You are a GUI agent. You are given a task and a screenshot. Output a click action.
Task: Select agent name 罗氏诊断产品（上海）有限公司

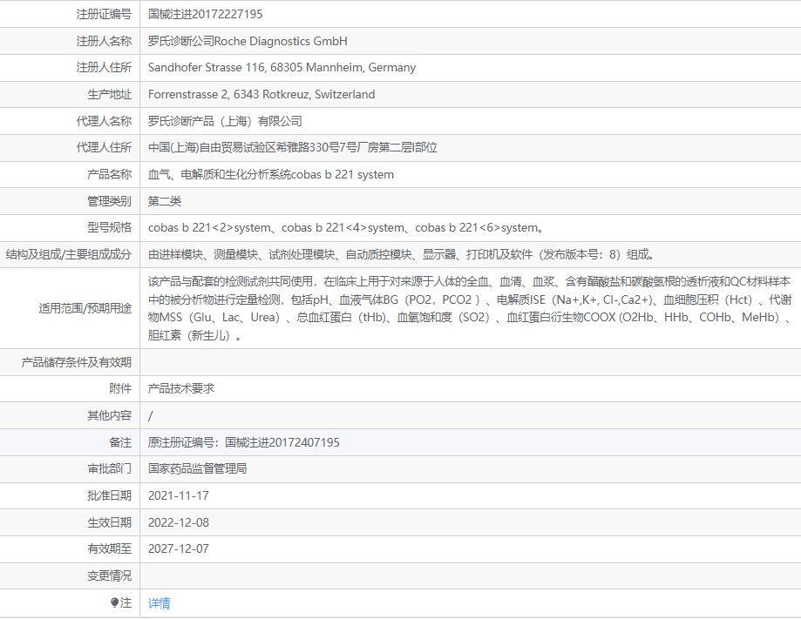pos(225,122)
